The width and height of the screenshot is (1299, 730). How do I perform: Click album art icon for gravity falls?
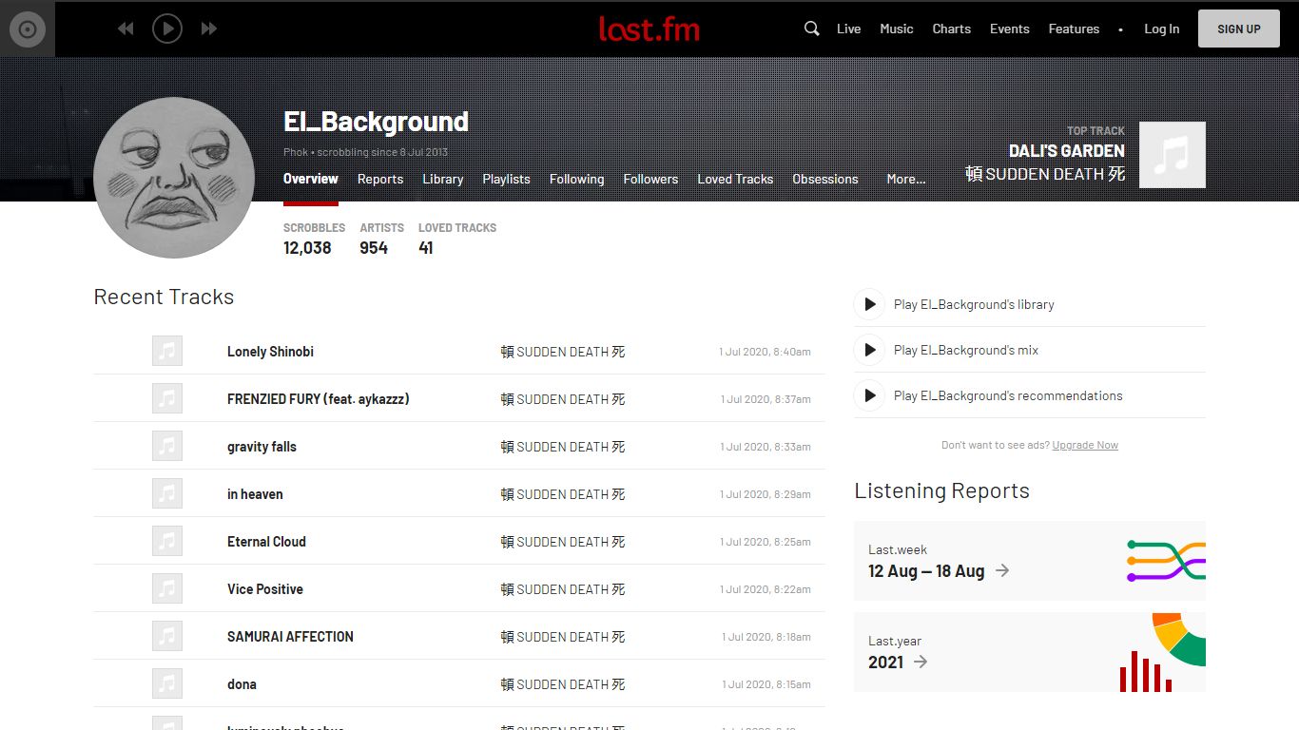tap(167, 446)
